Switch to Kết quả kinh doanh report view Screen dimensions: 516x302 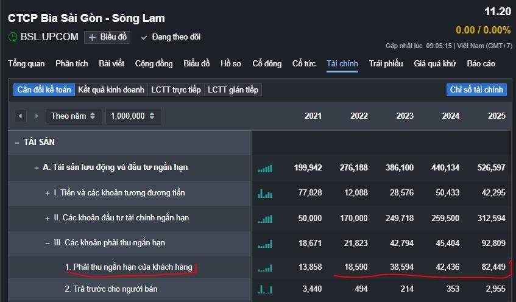[x=111, y=90]
